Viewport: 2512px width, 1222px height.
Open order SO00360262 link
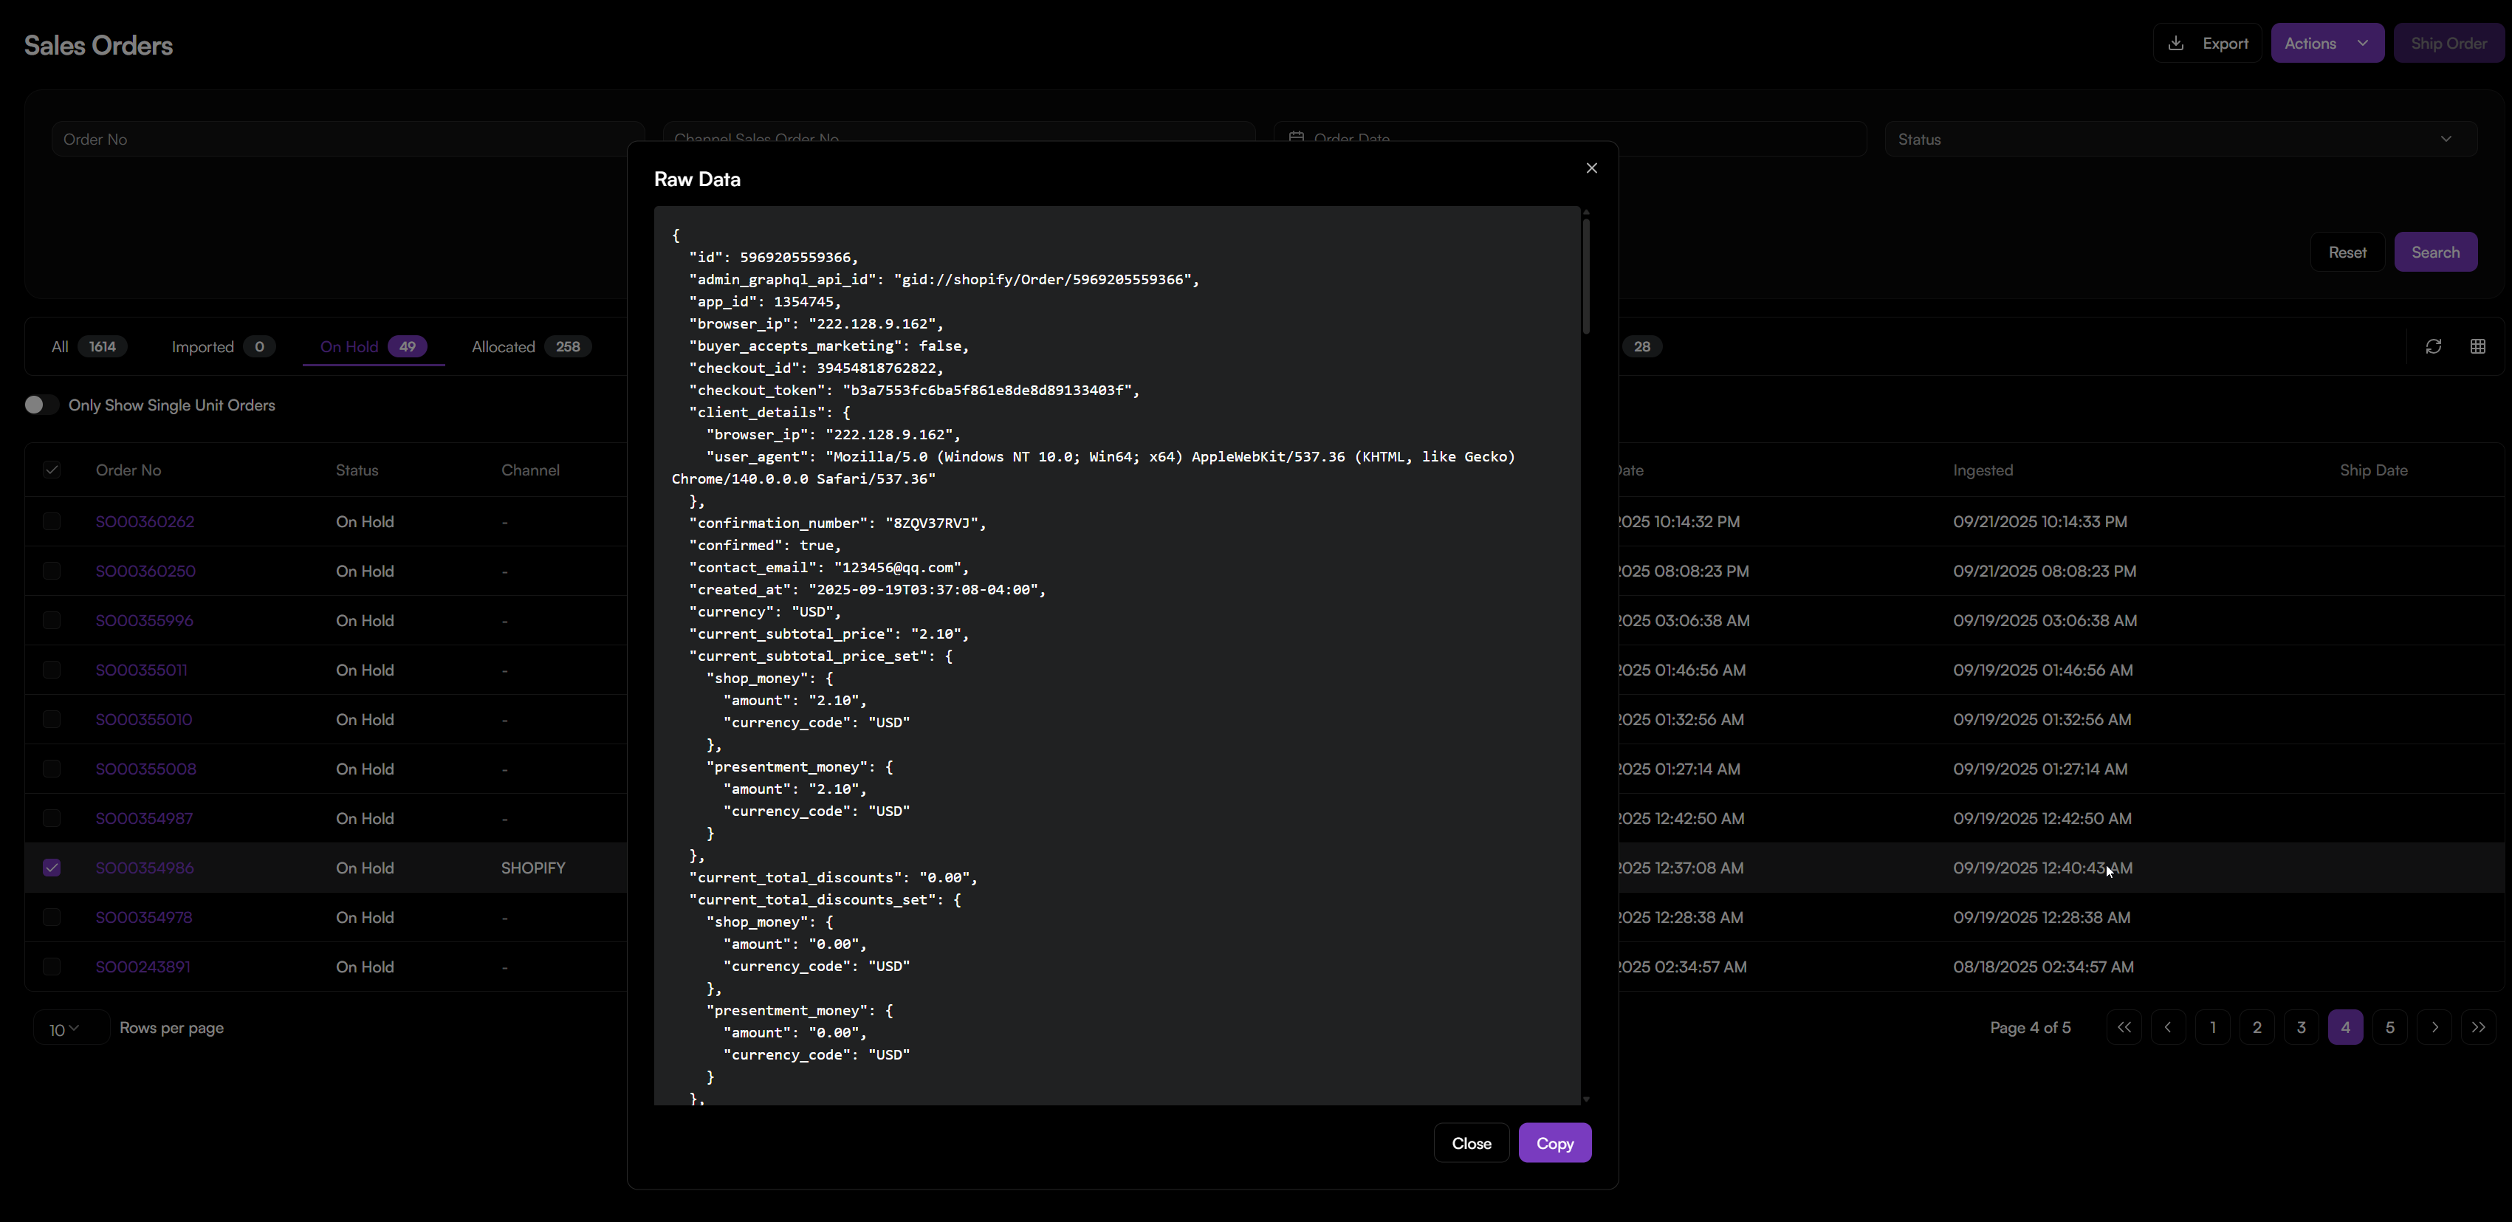click(x=144, y=522)
